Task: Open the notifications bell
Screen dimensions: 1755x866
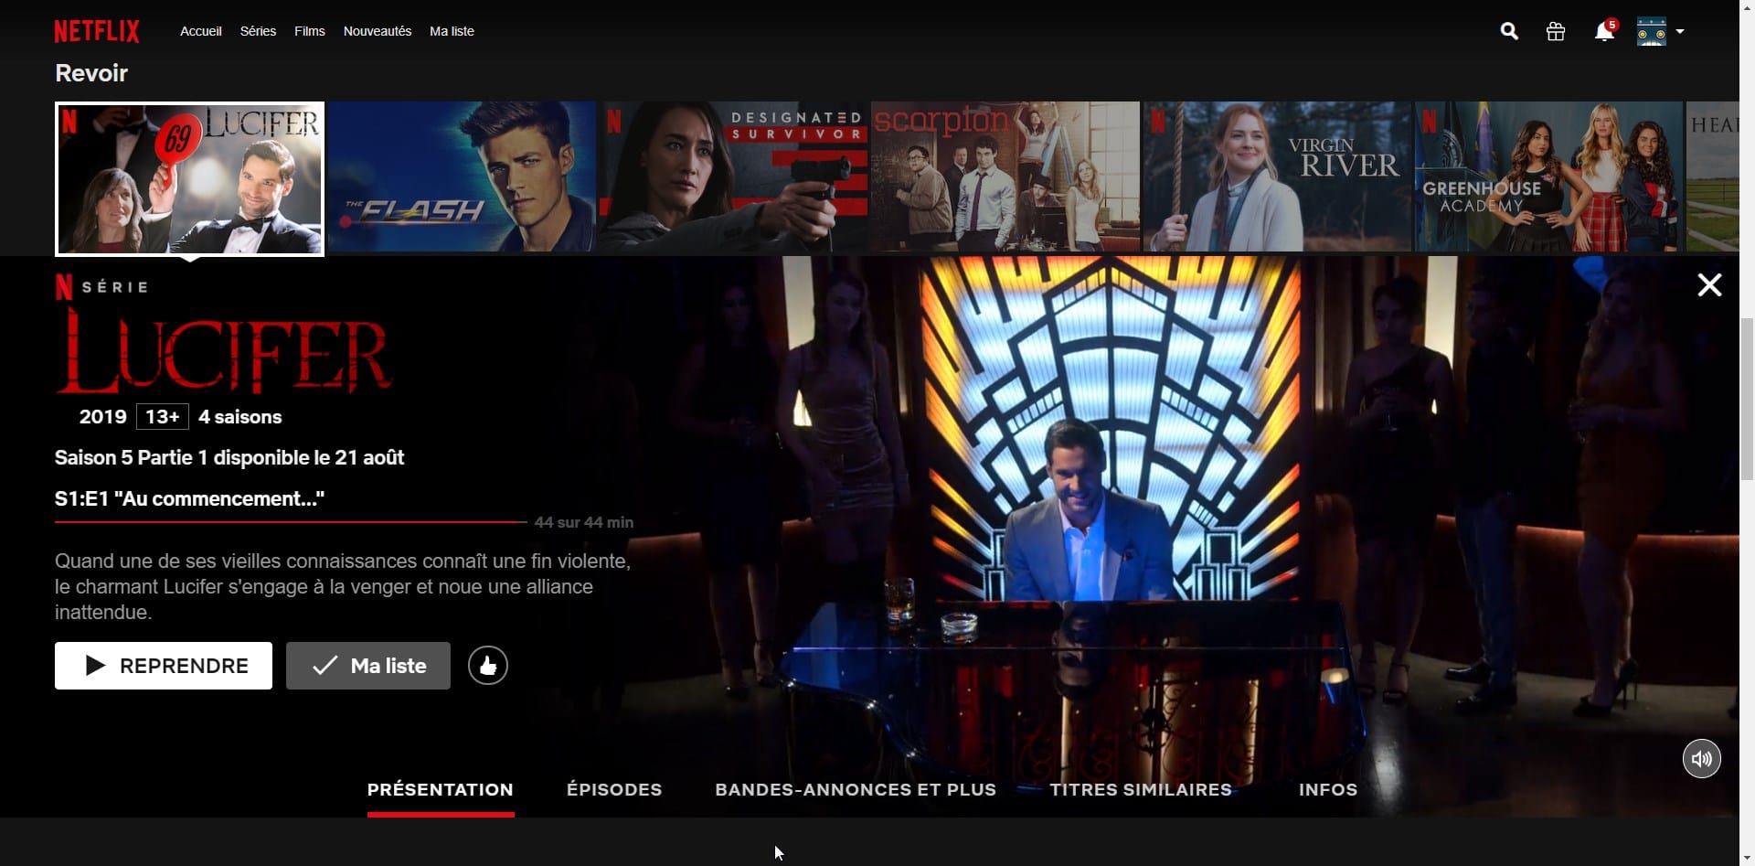Action: [1604, 31]
